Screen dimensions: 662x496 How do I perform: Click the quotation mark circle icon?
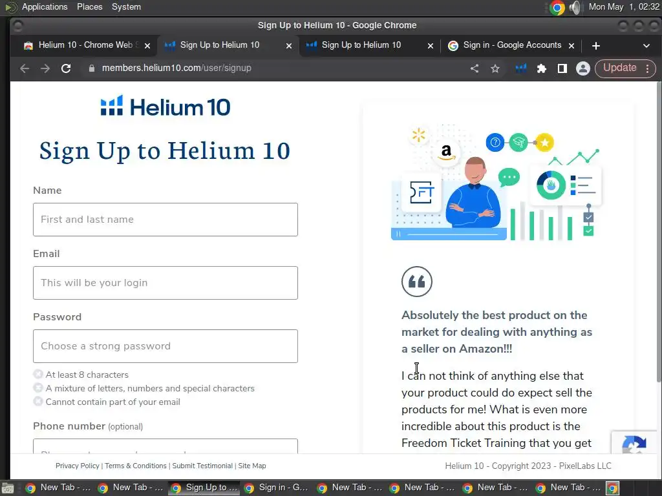(x=417, y=282)
